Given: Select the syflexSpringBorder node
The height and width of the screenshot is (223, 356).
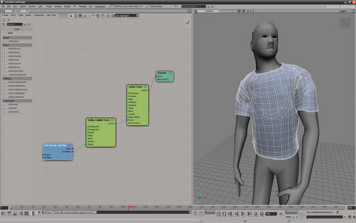Looking at the screenshot, I should (17, 75).
